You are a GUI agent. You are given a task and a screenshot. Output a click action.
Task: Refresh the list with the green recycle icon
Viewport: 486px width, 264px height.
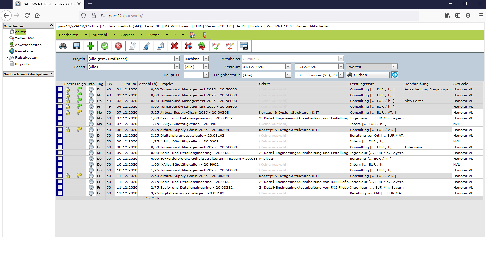click(x=202, y=46)
